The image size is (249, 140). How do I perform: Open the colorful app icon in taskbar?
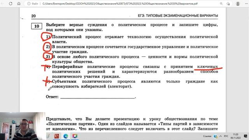point(75,136)
